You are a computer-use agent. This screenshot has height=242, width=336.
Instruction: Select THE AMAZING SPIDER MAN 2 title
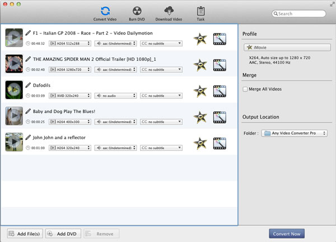95,59
